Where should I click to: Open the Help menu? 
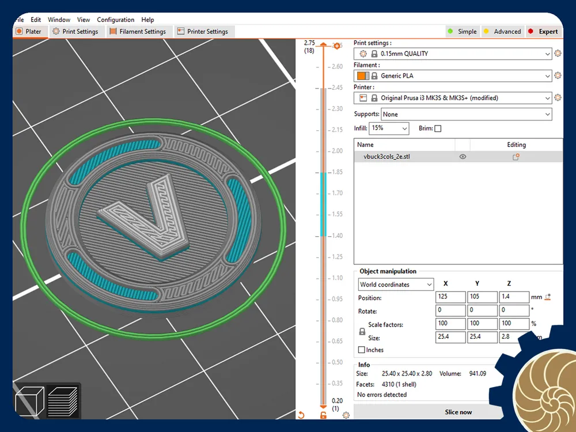pos(147,20)
